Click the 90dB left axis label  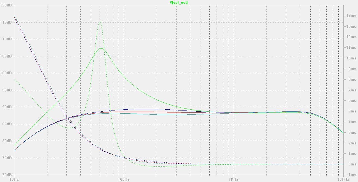point(7,107)
